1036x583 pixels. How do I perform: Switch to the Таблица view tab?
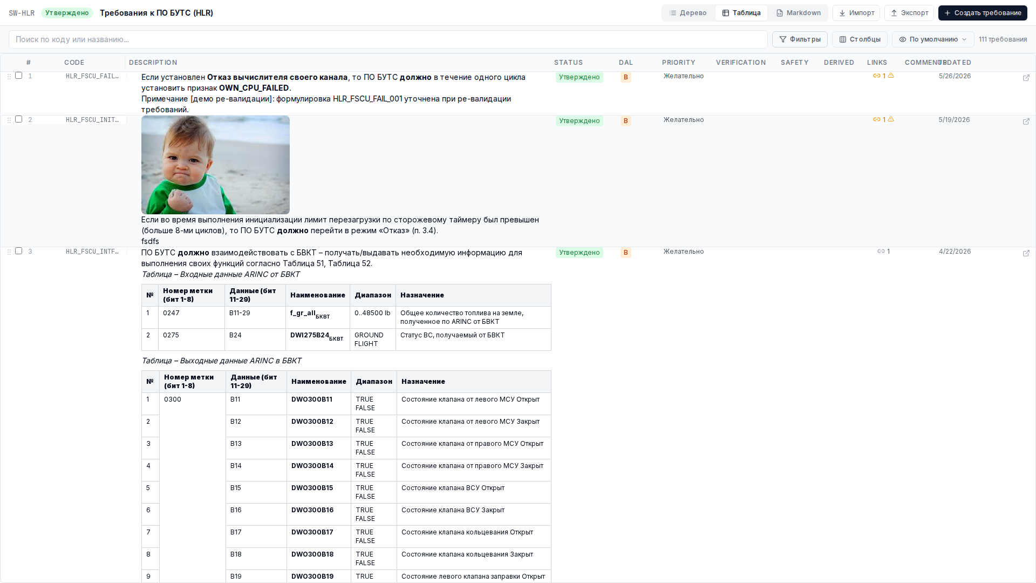coord(741,13)
